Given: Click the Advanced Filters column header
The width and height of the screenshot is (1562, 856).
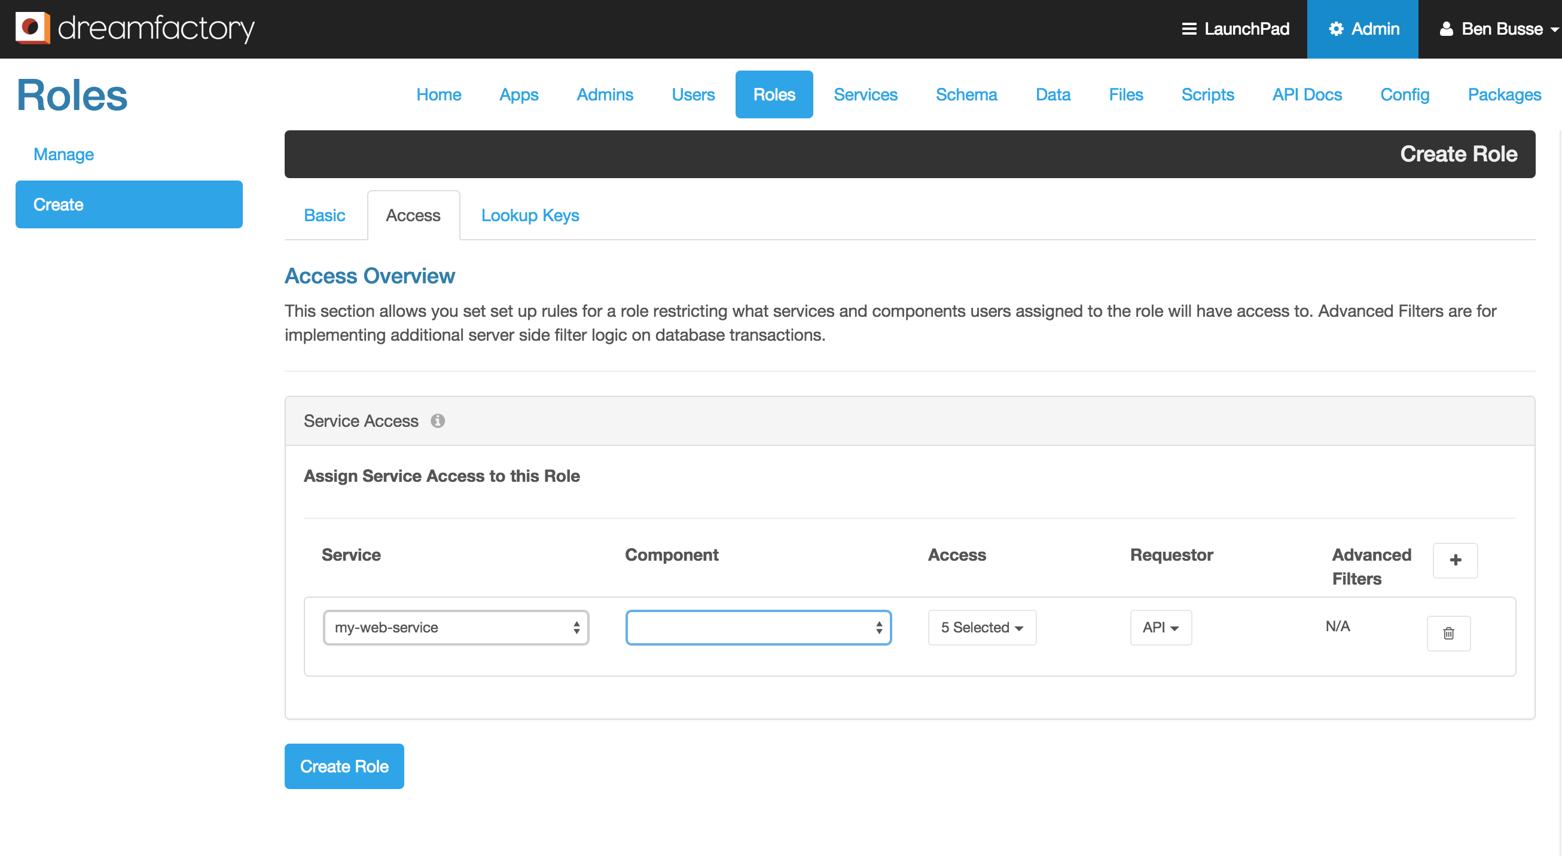Looking at the screenshot, I should 1372,567.
